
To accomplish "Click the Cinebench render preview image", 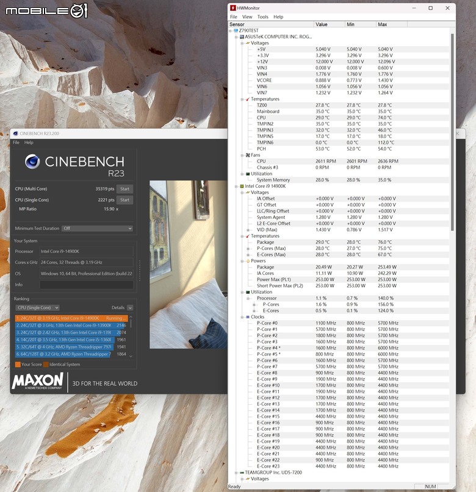I will click(x=189, y=265).
